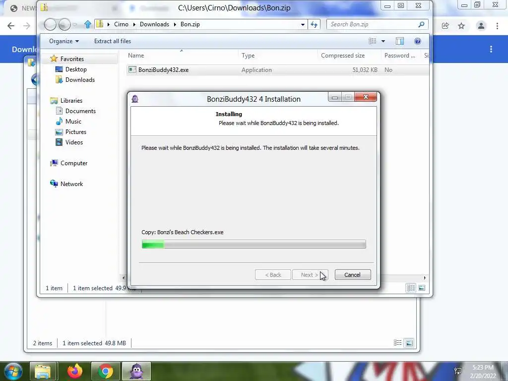Viewport: 508px width, 381px height.
Task: Select Favorites in navigation pane
Action: (72, 59)
